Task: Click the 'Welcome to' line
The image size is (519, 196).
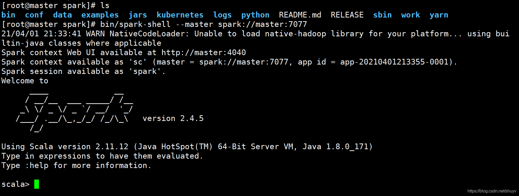Action: pyautogui.click(x=25, y=81)
